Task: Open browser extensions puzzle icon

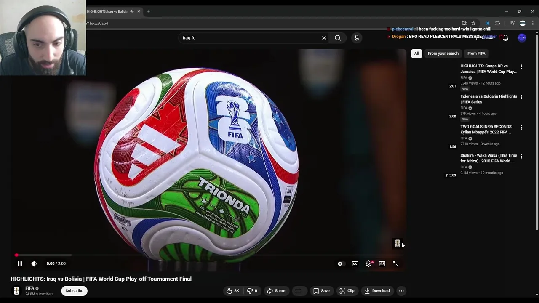Action: coord(497,23)
